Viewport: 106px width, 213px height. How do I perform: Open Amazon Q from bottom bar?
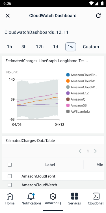tap(53, 196)
